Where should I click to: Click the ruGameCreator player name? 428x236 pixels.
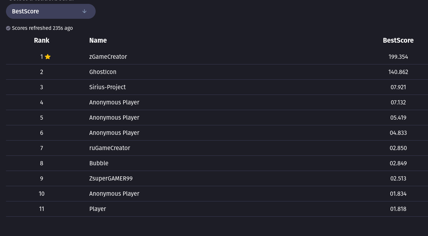tap(109, 148)
